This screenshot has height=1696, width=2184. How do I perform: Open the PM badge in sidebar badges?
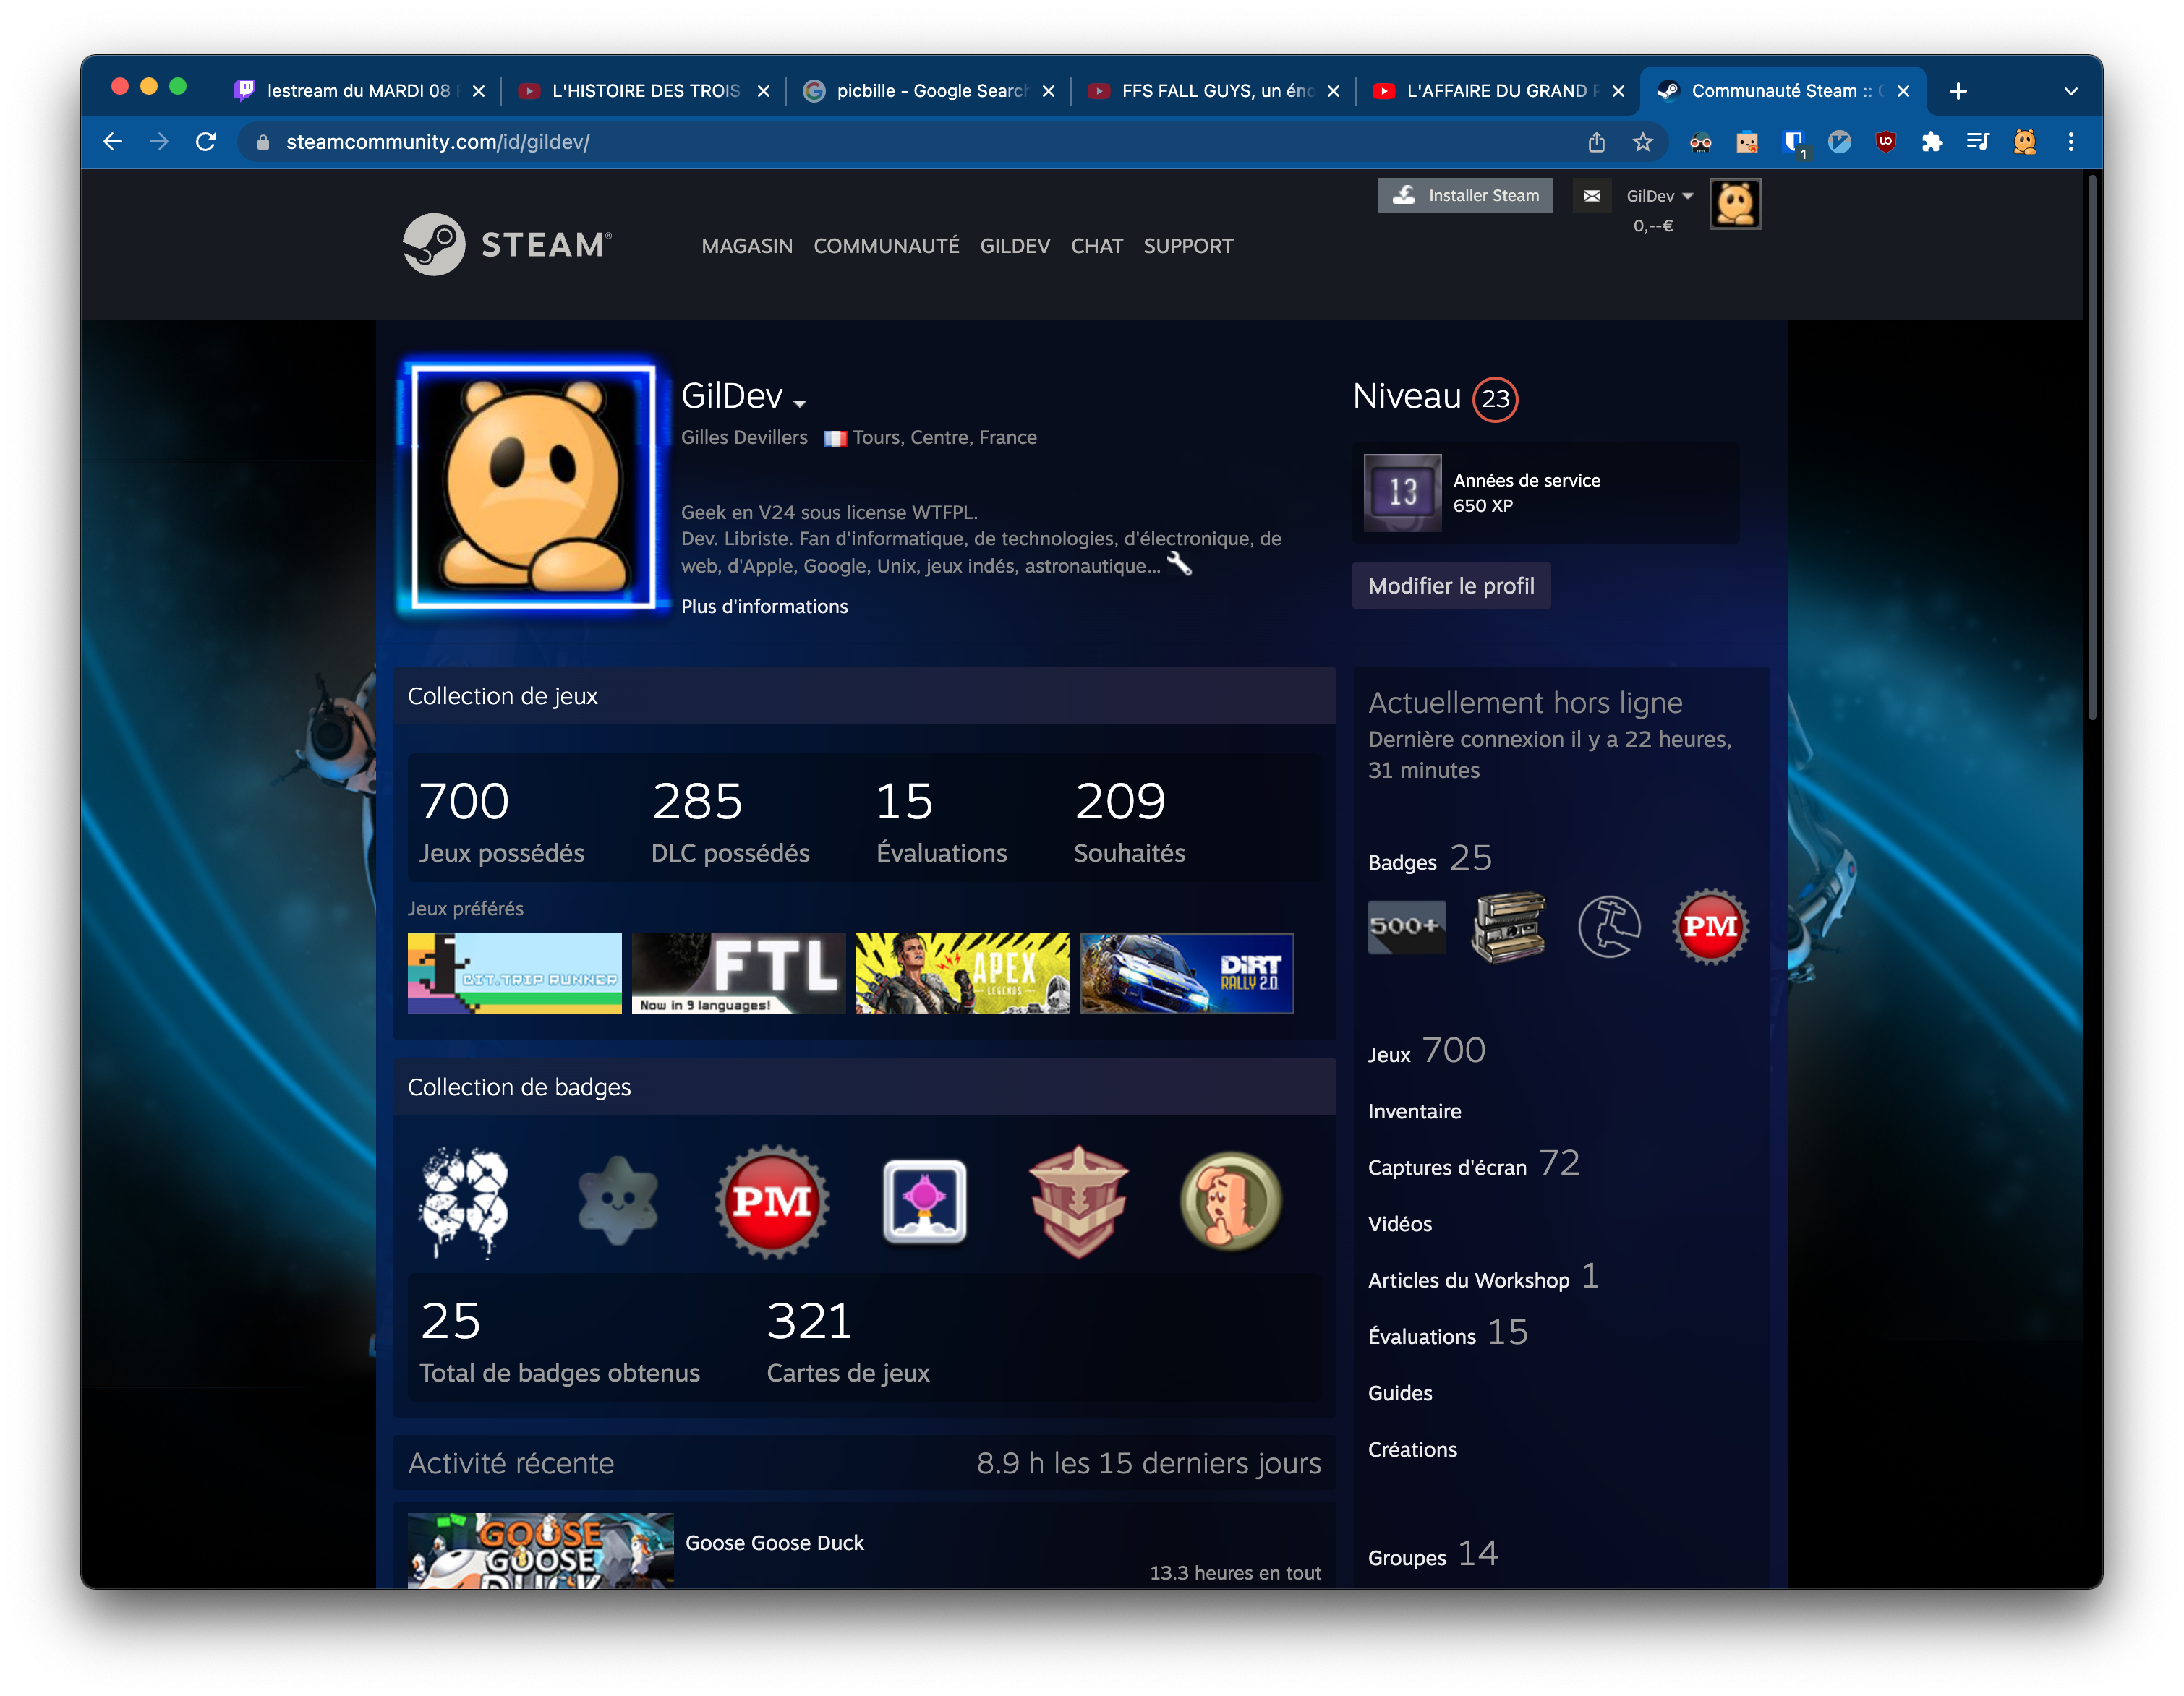click(x=1710, y=927)
